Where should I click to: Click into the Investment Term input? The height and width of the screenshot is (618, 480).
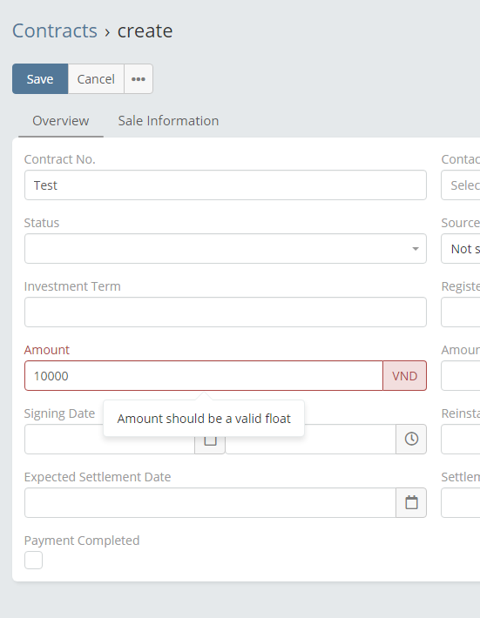point(226,312)
